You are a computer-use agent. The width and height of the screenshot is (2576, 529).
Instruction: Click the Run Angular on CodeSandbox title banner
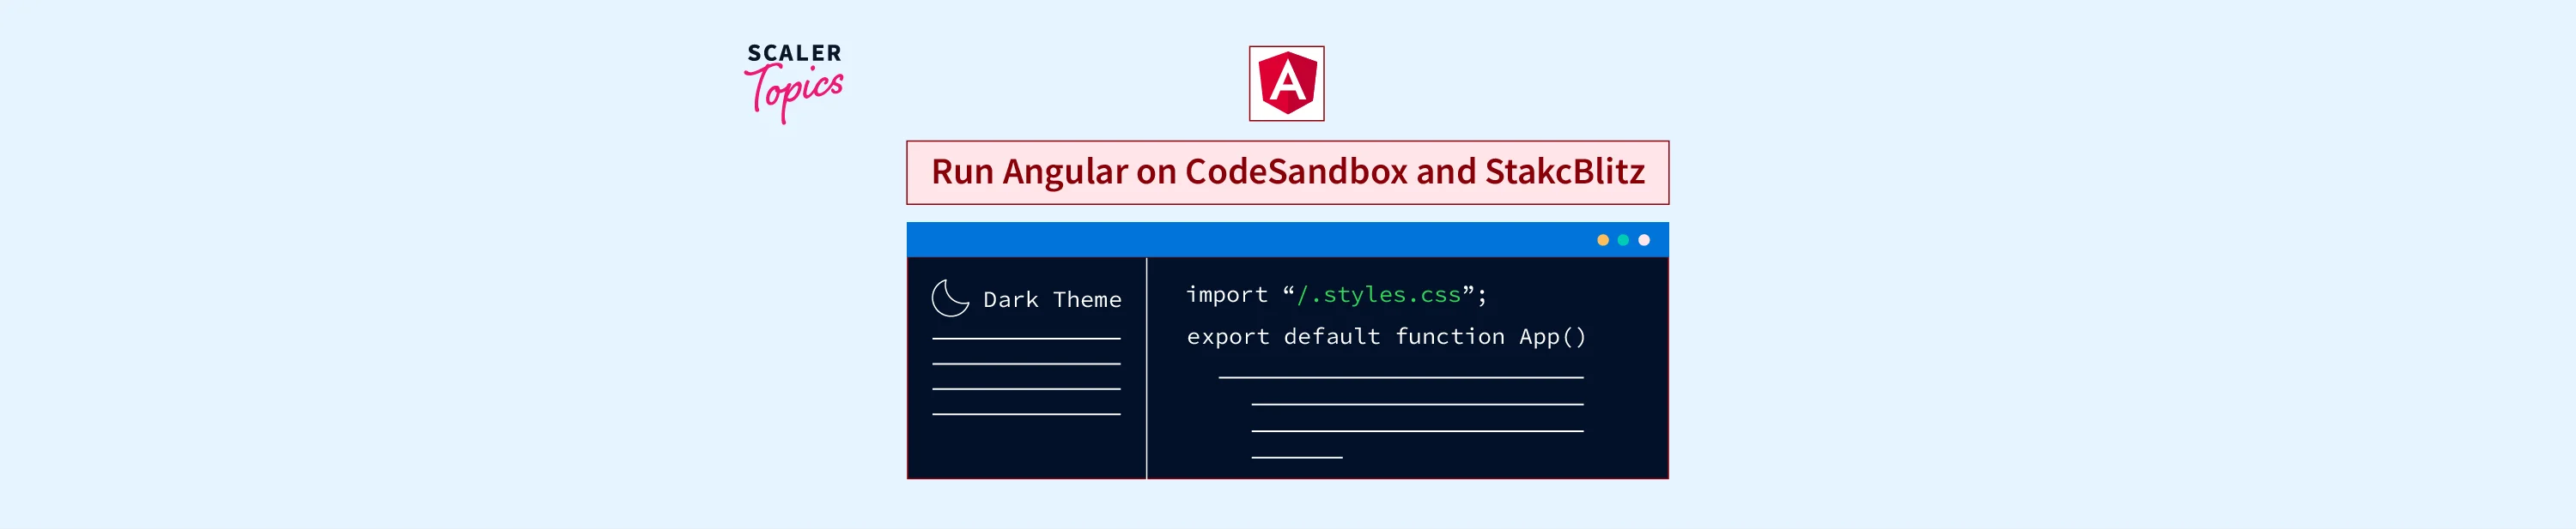coord(1287,171)
